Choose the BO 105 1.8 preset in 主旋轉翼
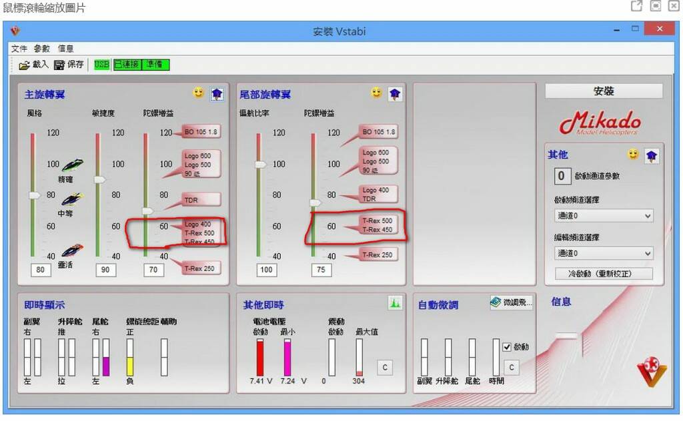The height and width of the screenshot is (421, 683). tap(201, 132)
